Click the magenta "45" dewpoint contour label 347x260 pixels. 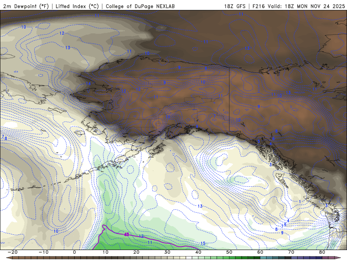(126, 234)
